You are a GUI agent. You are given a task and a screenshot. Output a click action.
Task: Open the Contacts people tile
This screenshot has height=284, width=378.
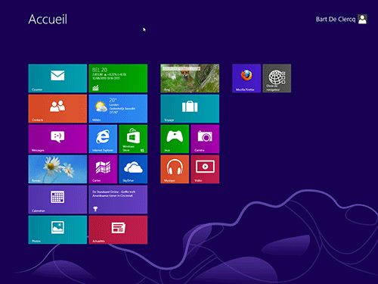57,108
